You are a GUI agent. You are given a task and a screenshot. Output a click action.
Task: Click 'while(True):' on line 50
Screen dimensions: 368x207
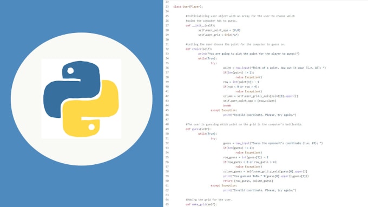pos(207,133)
